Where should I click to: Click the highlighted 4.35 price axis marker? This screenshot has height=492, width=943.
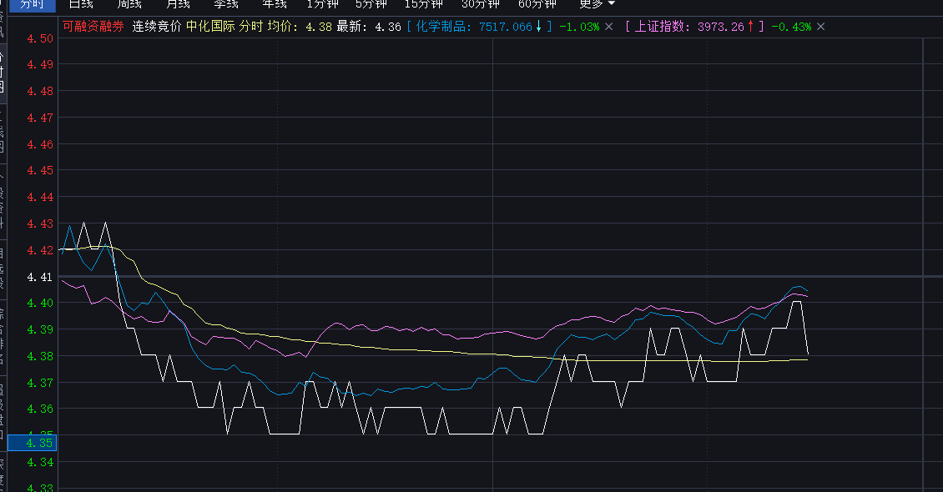coord(38,442)
